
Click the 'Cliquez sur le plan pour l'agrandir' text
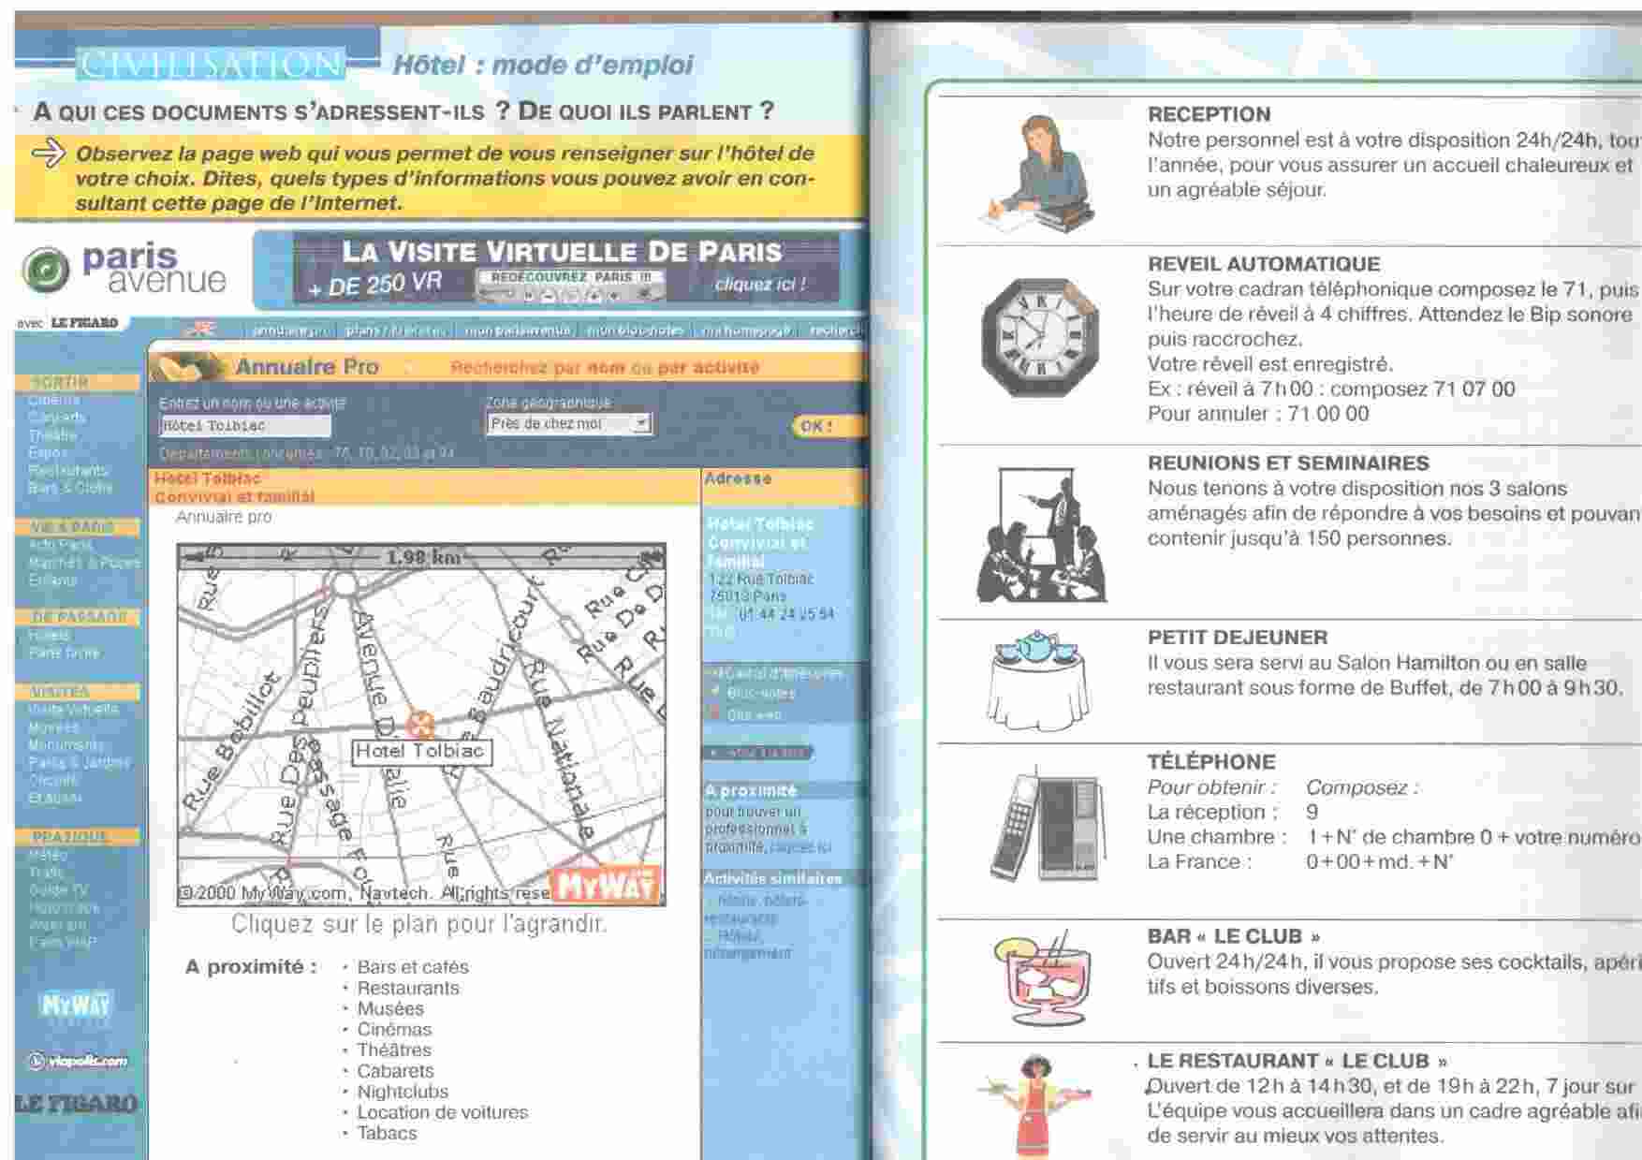(x=419, y=924)
